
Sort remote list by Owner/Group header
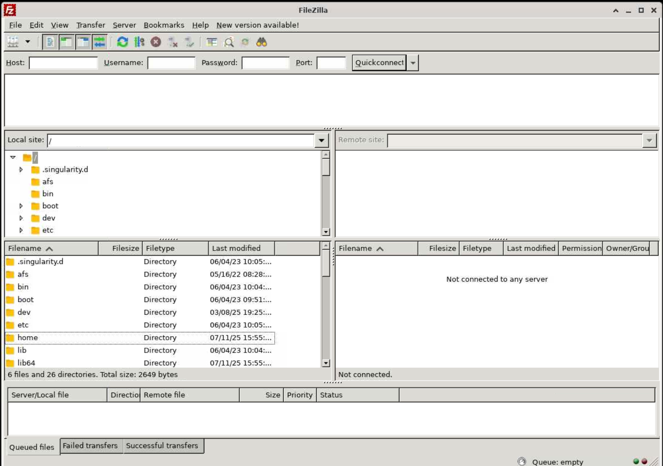[627, 248]
